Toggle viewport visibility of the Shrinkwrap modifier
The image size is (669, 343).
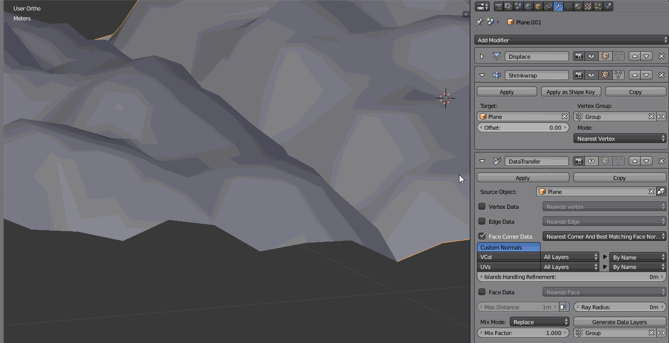point(591,75)
